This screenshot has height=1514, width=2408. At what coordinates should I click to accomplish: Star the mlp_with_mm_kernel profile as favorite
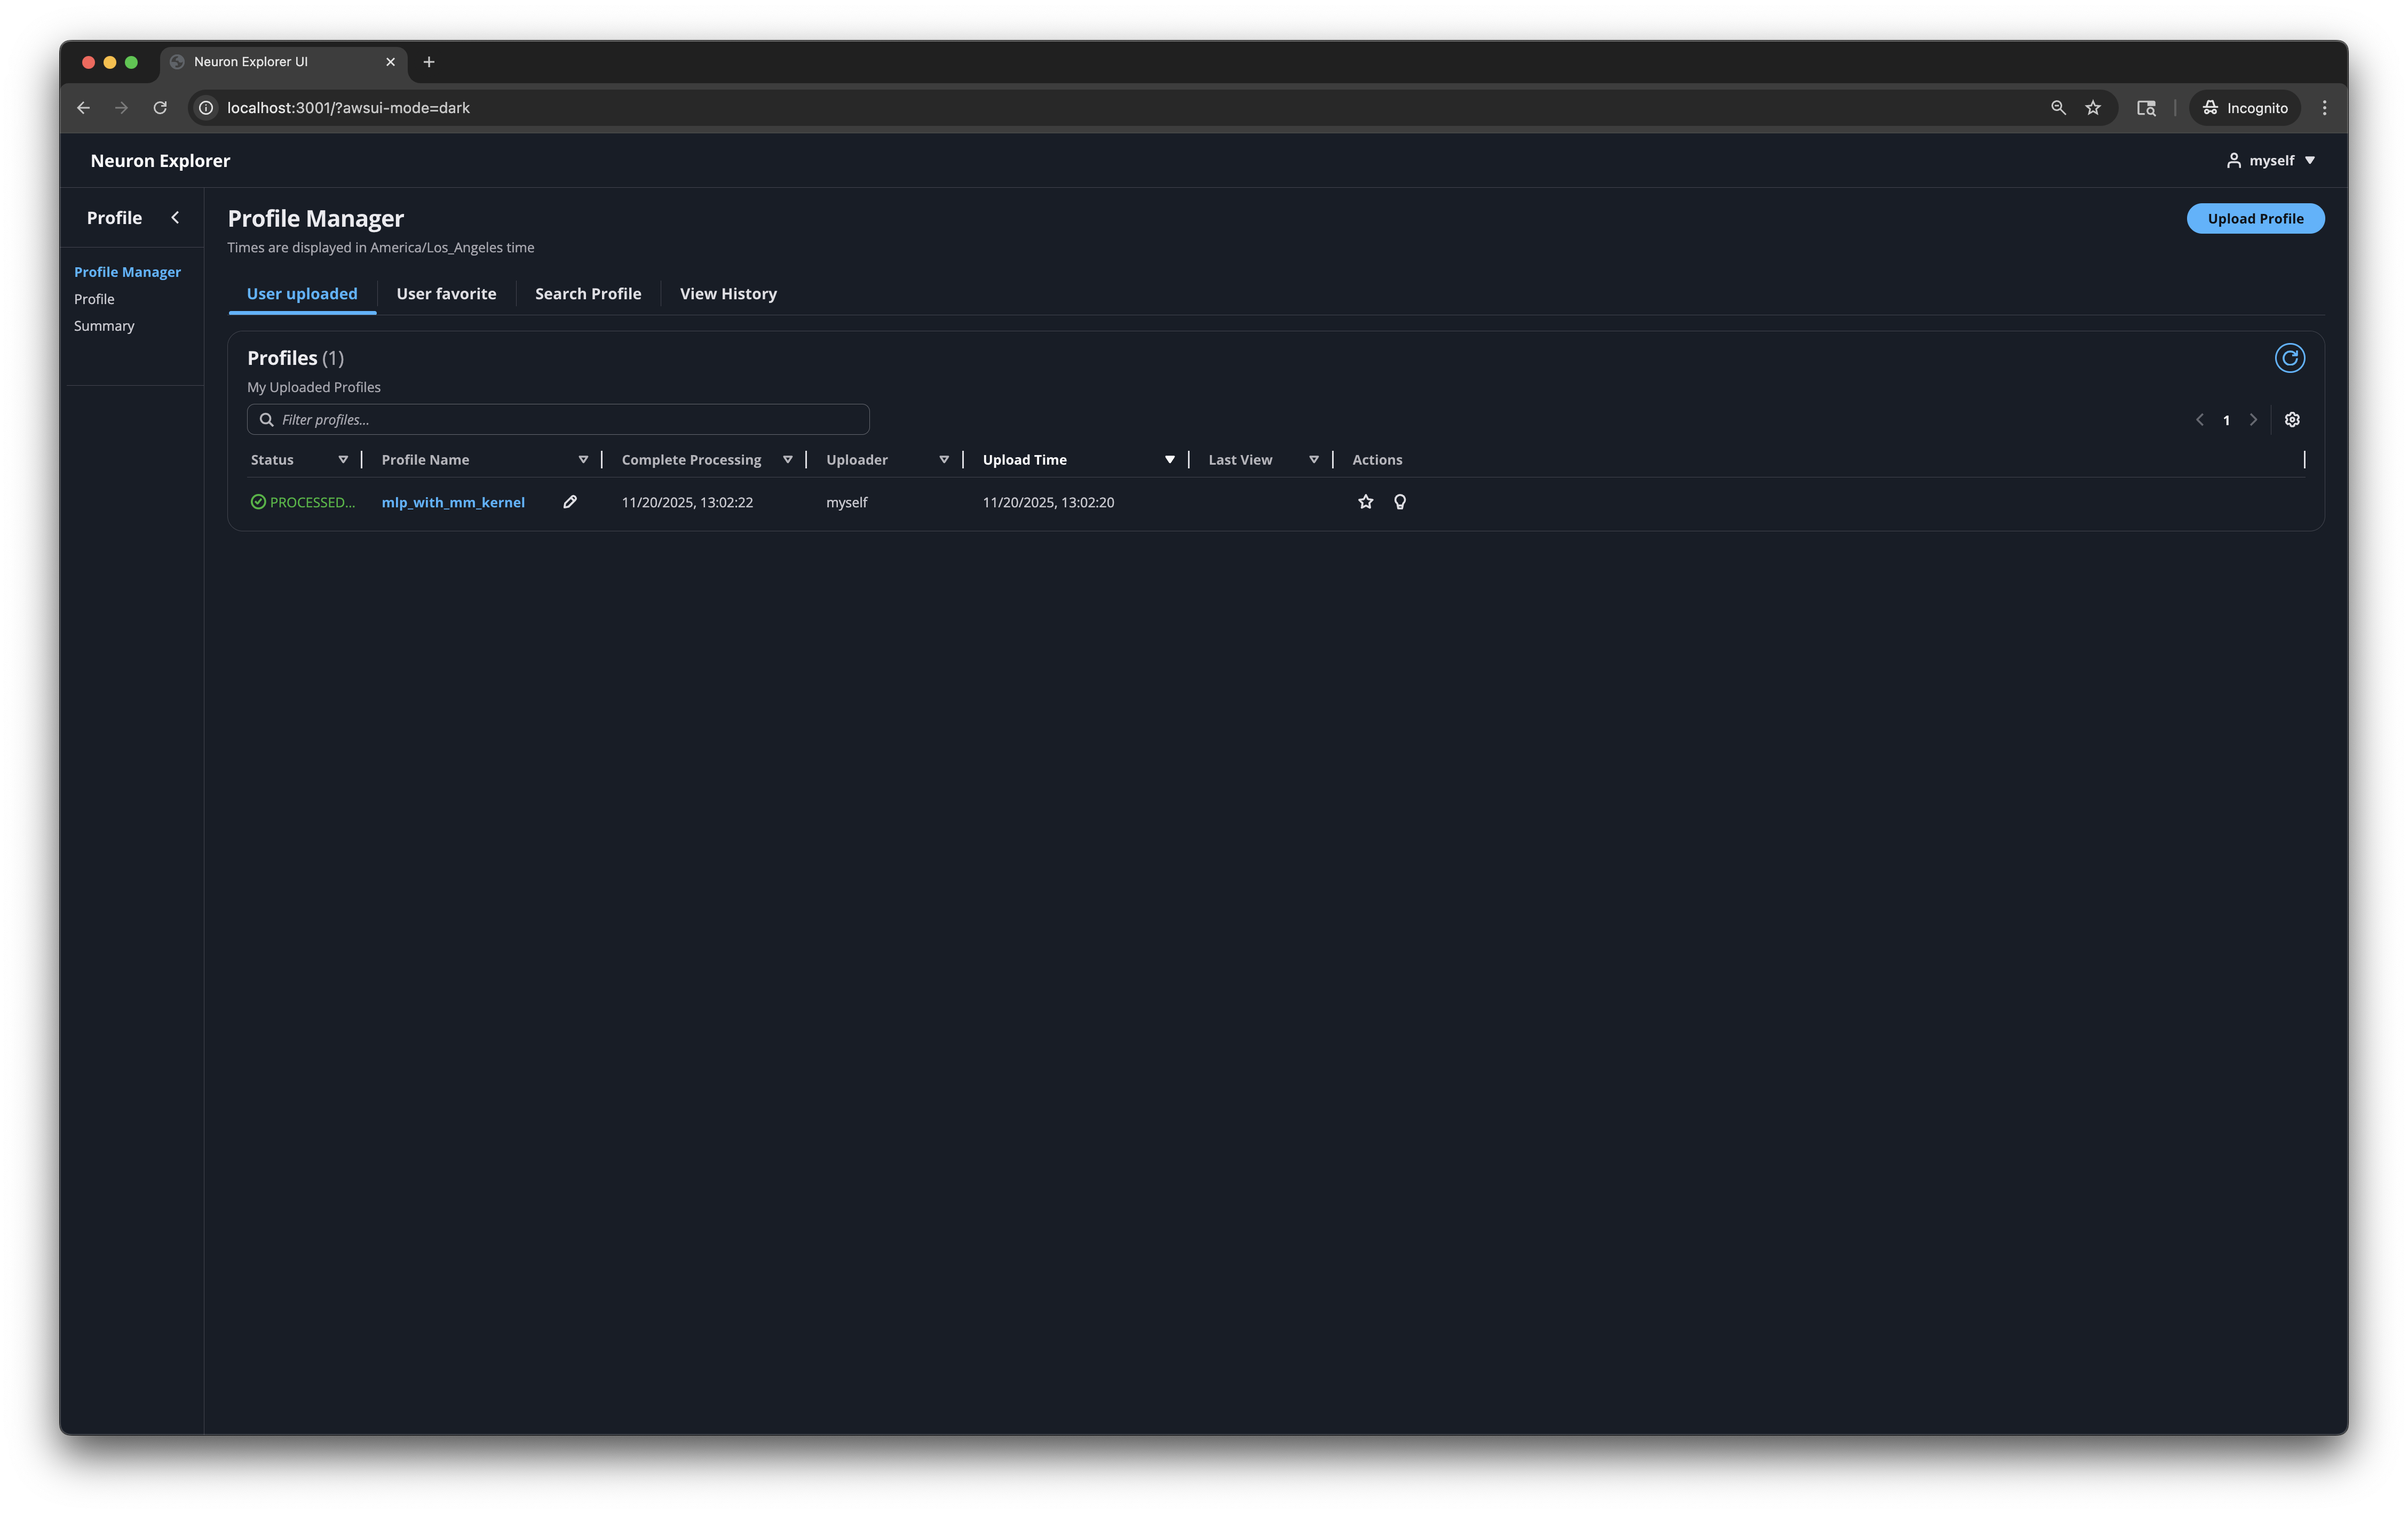[1365, 501]
